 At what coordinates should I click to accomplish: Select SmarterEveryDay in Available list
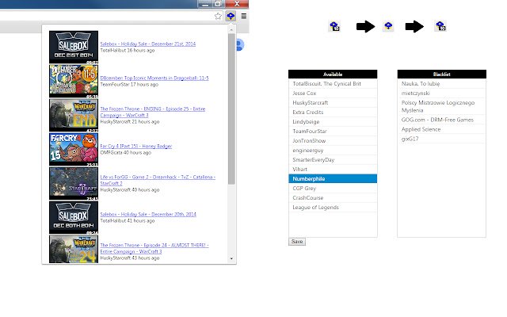333,160
